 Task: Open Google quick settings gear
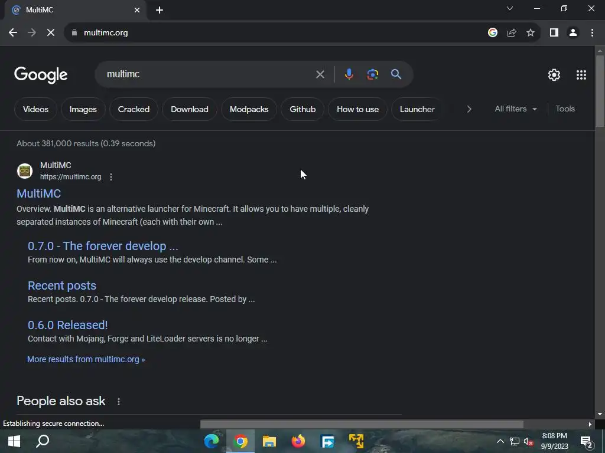pyautogui.click(x=554, y=75)
